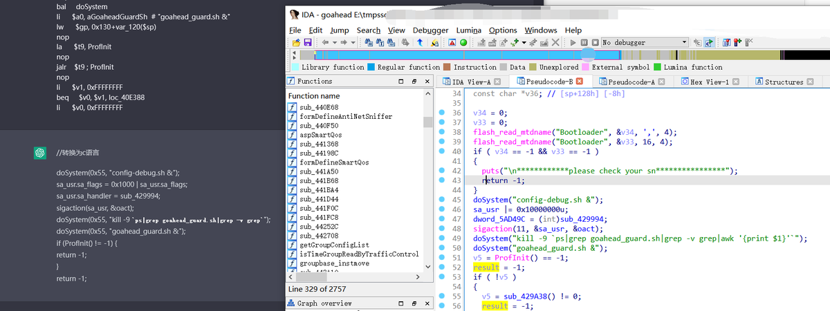Select the Library function legend color swatch
Image resolution: width=830 pixels, height=311 pixels.
tap(295, 67)
